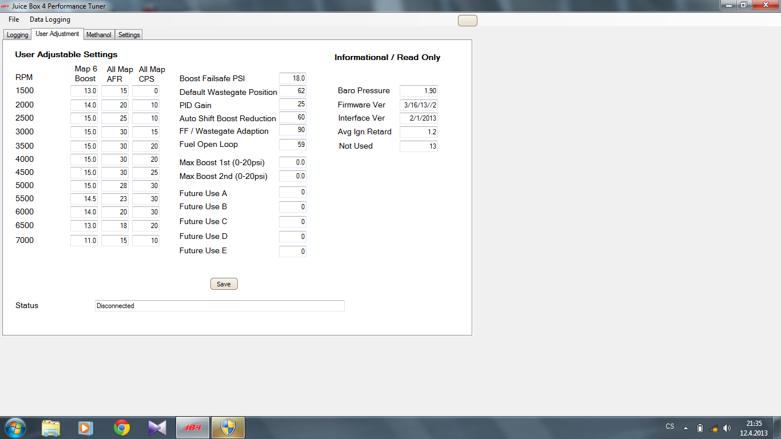This screenshot has width=781, height=439.
Task: Click All Map AFR field for 2500 RPM
Action: click(115, 118)
